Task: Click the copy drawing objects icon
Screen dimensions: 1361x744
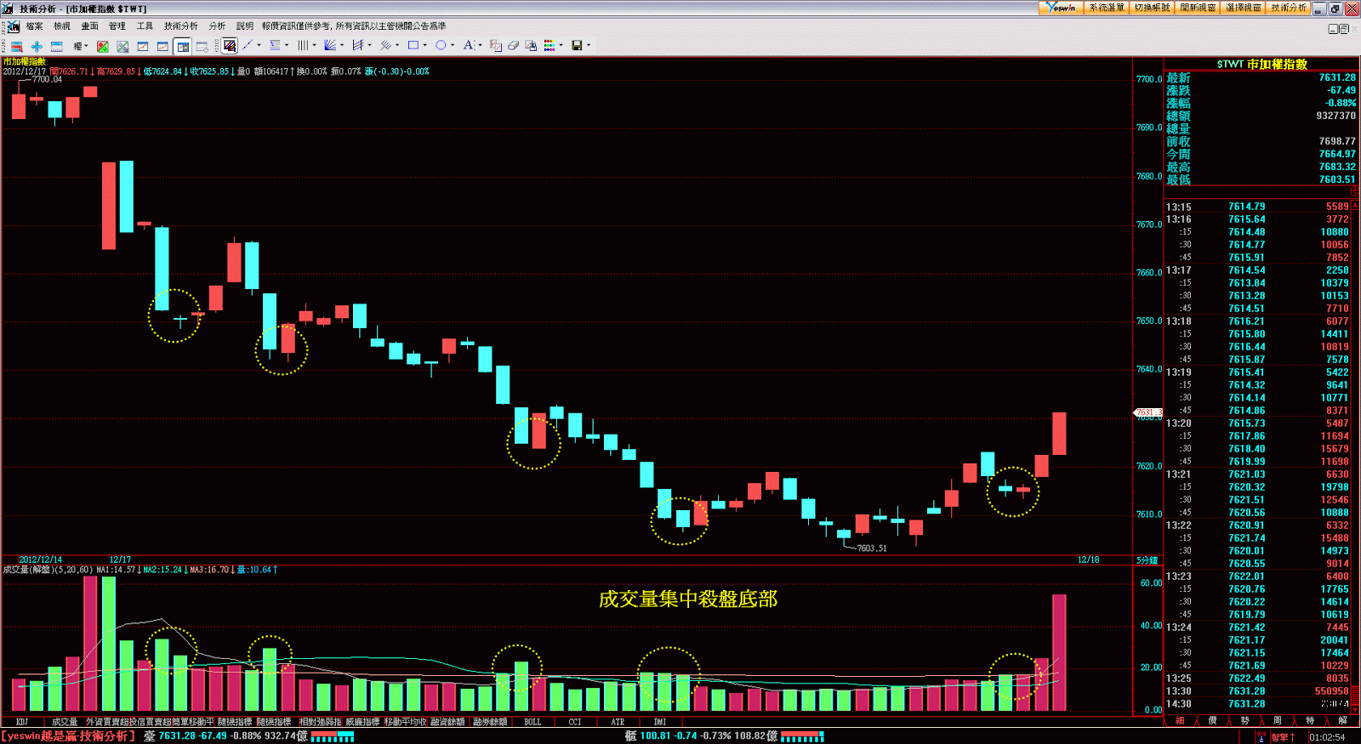Action: point(495,46)
